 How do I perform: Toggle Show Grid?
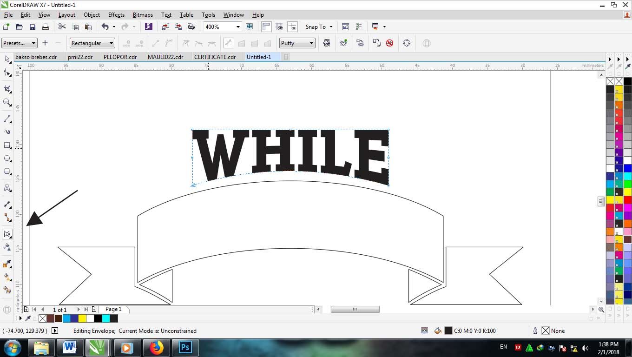(279, 26)
